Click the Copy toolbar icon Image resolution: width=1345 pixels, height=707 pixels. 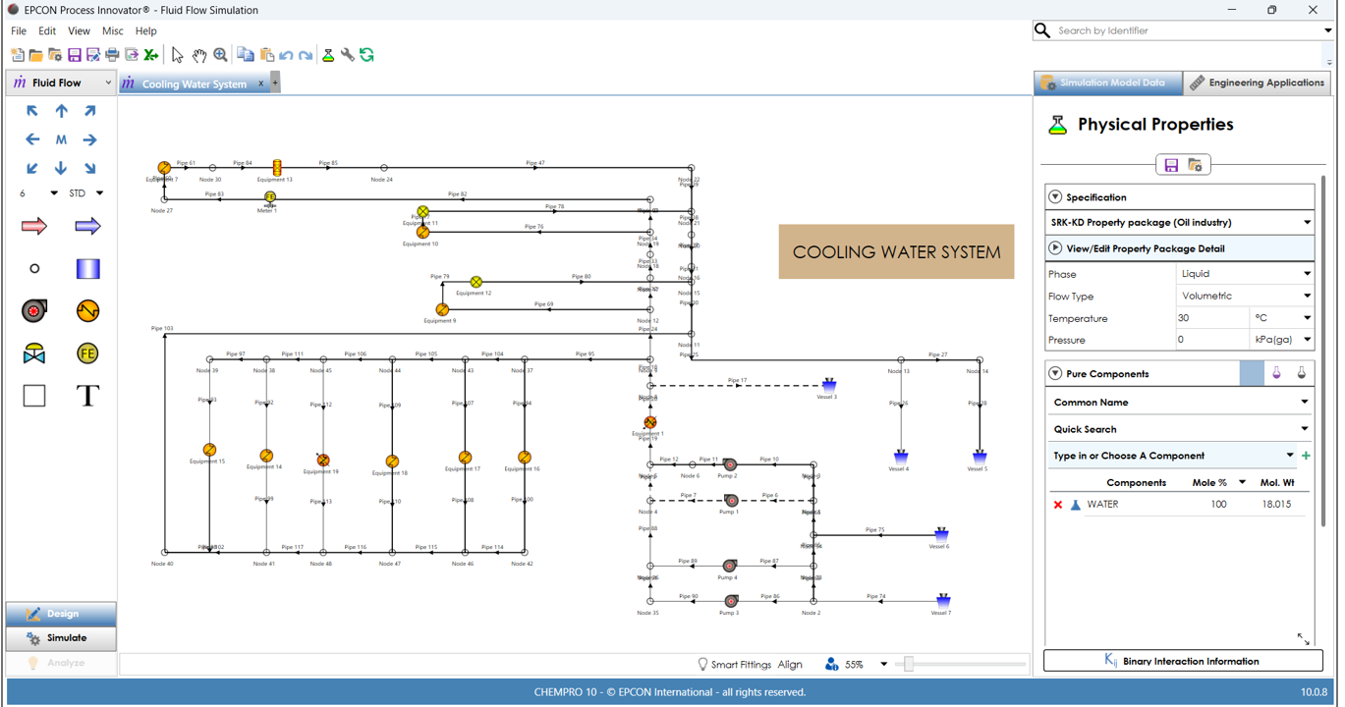click(x=246, y=55)
